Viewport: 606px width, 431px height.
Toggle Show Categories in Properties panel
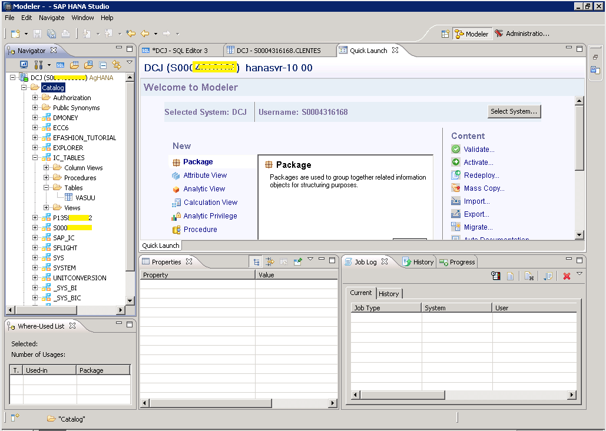point(256,261)
